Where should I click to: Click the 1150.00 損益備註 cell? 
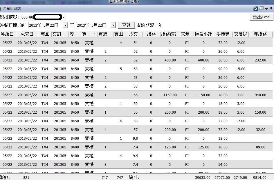point(170,95)
